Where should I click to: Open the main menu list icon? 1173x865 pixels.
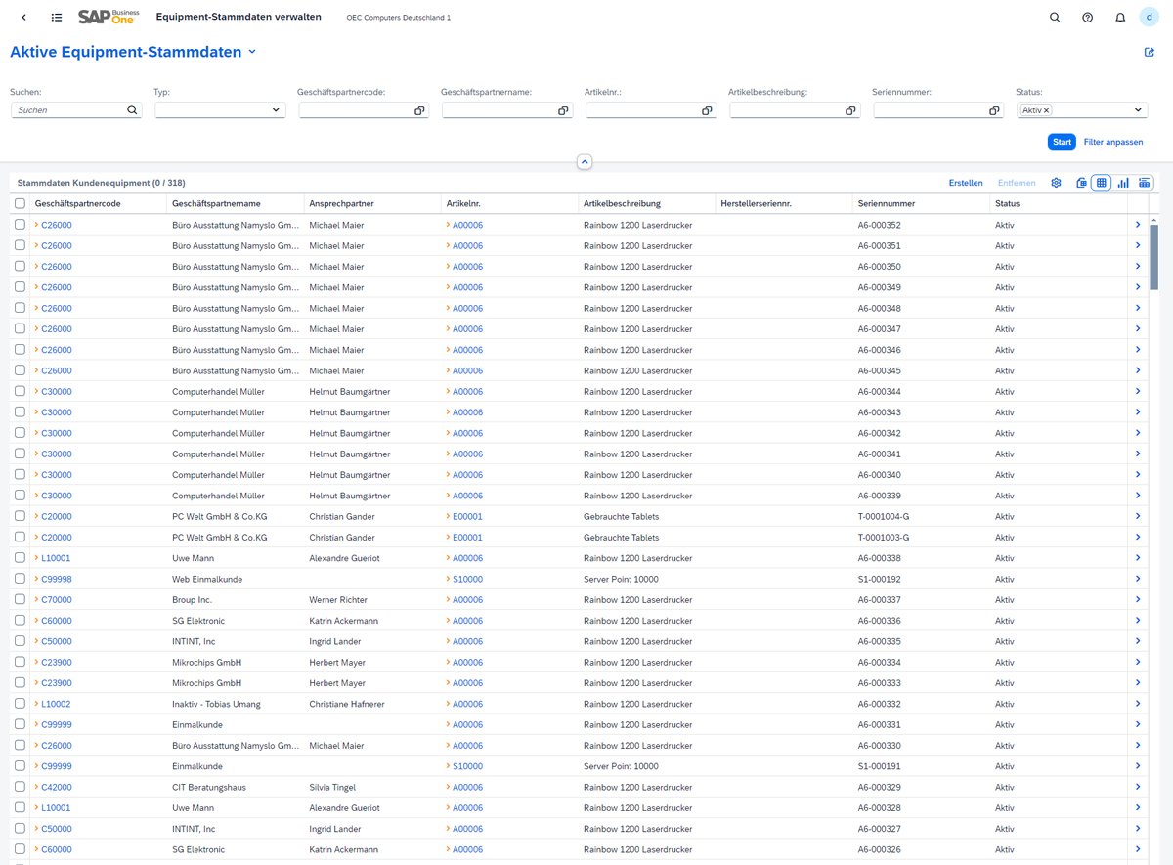tap(57, 18)
